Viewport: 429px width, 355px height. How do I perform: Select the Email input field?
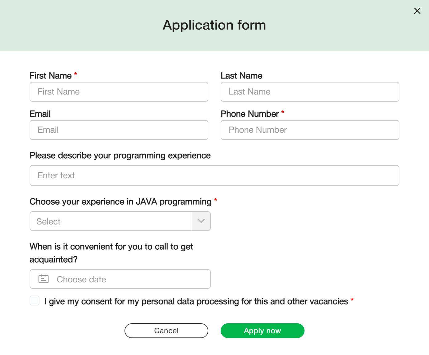coord(119,130)
